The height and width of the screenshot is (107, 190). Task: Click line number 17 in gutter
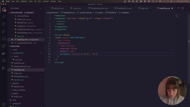(49, 62)
